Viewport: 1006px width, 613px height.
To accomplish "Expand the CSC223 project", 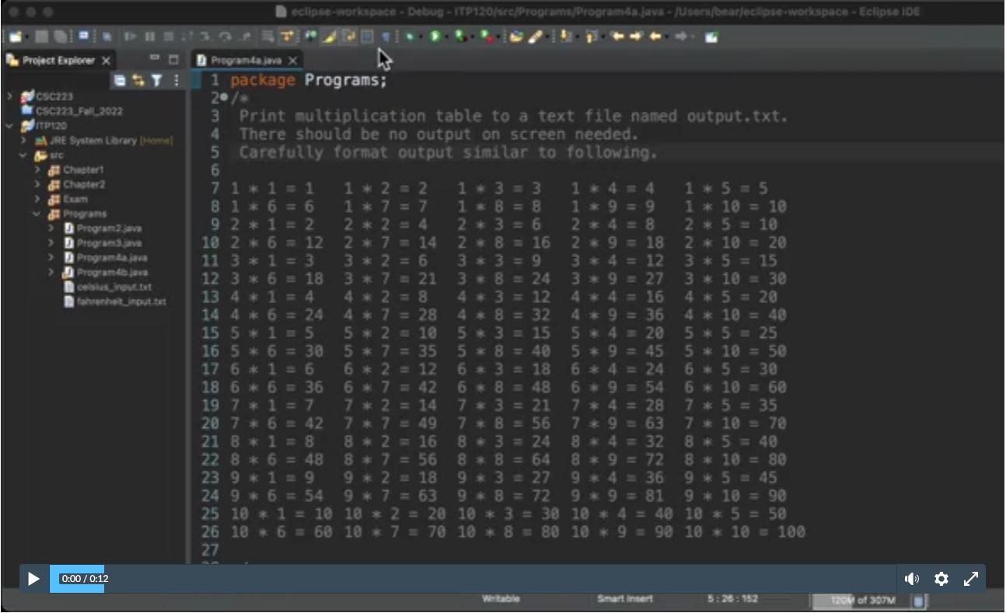I will 9,97.
